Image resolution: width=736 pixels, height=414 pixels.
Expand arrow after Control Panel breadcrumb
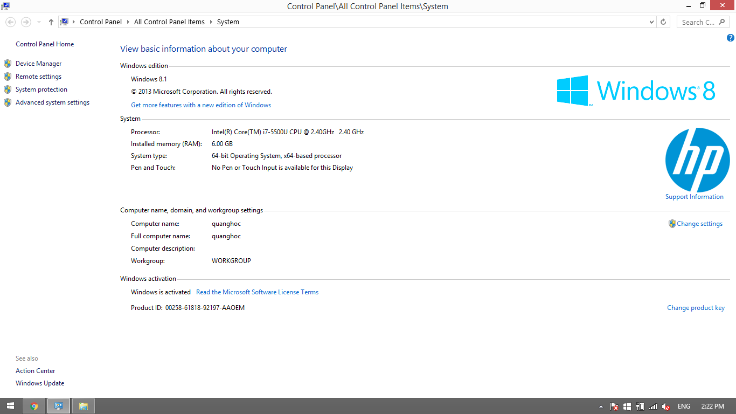(x=128, y=22)
